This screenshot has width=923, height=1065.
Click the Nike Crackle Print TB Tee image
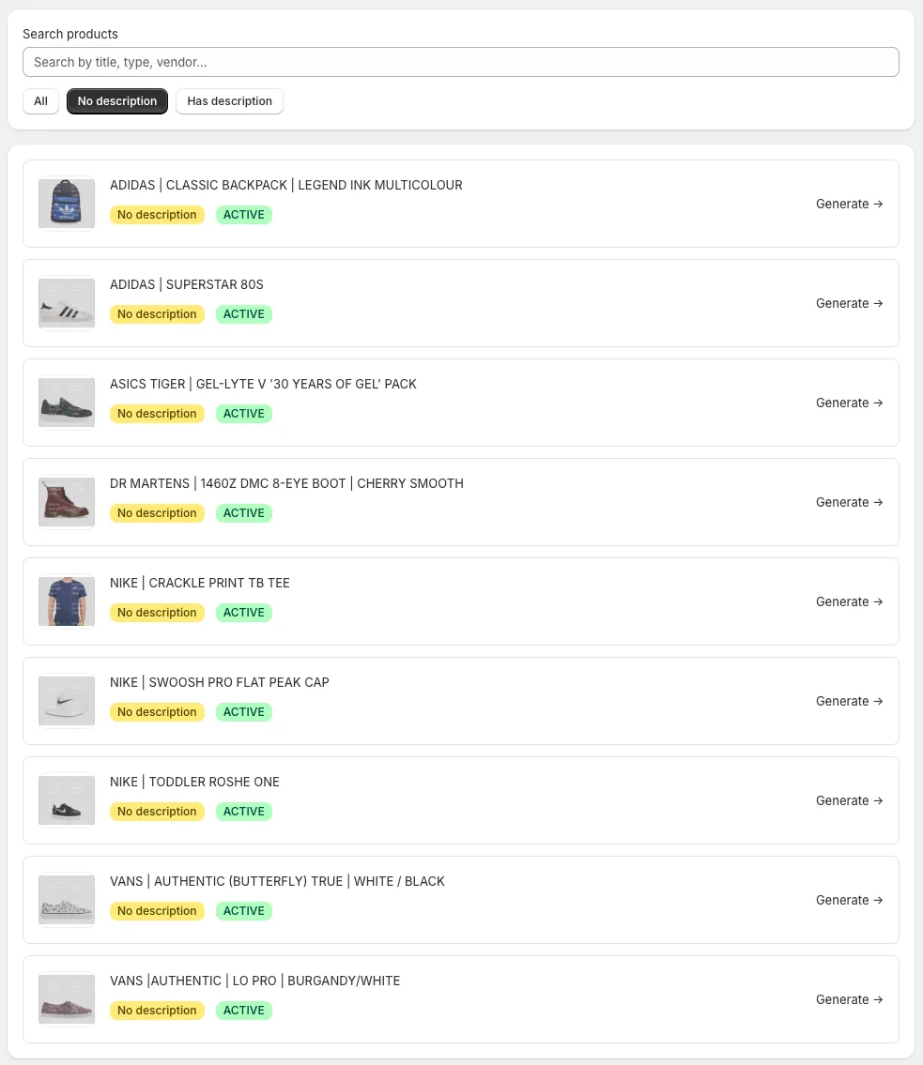pos(66,601)
